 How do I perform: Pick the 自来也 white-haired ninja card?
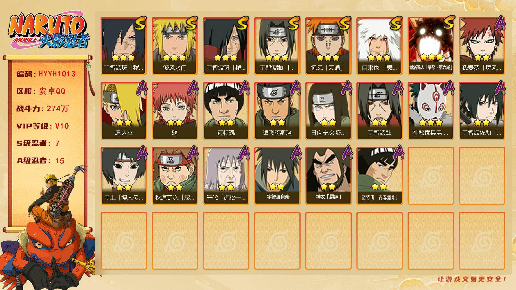point(379,46)
